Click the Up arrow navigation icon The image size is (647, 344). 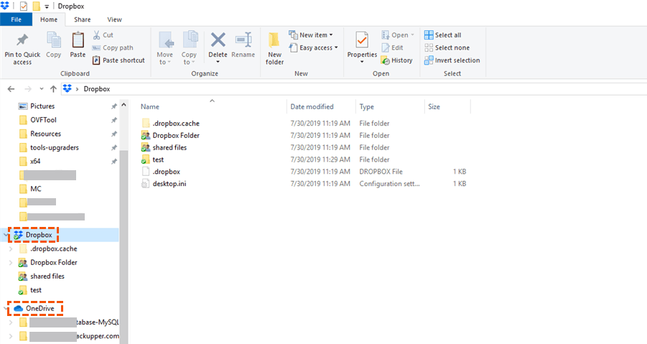pos(53,89)
